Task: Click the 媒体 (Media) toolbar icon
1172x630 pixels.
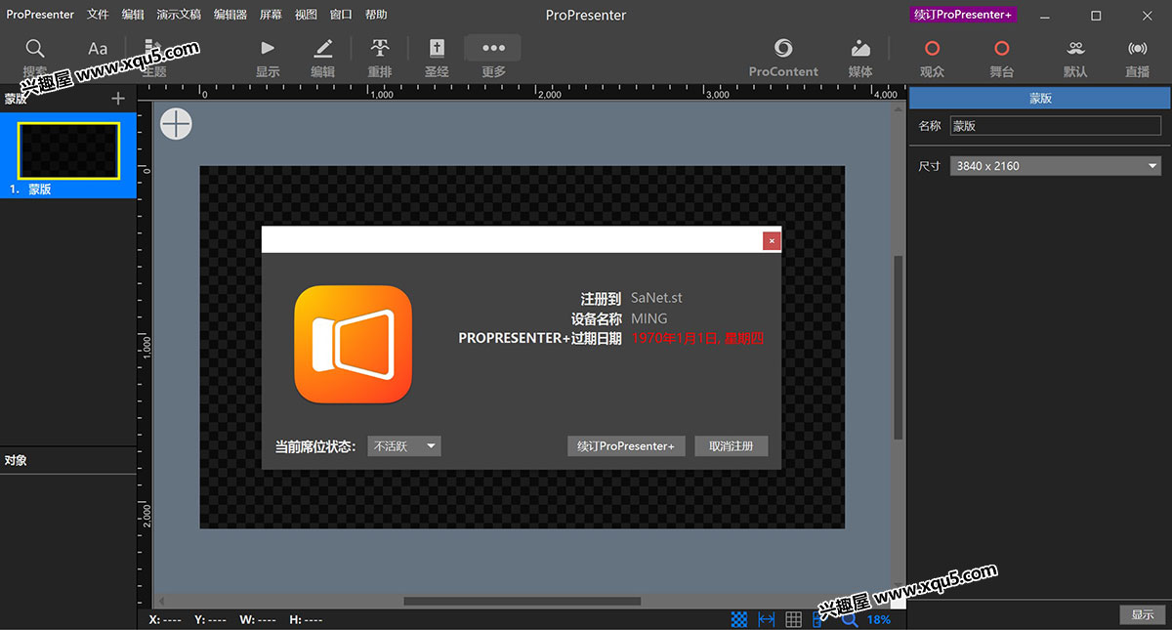Action: tap(860, 48)
